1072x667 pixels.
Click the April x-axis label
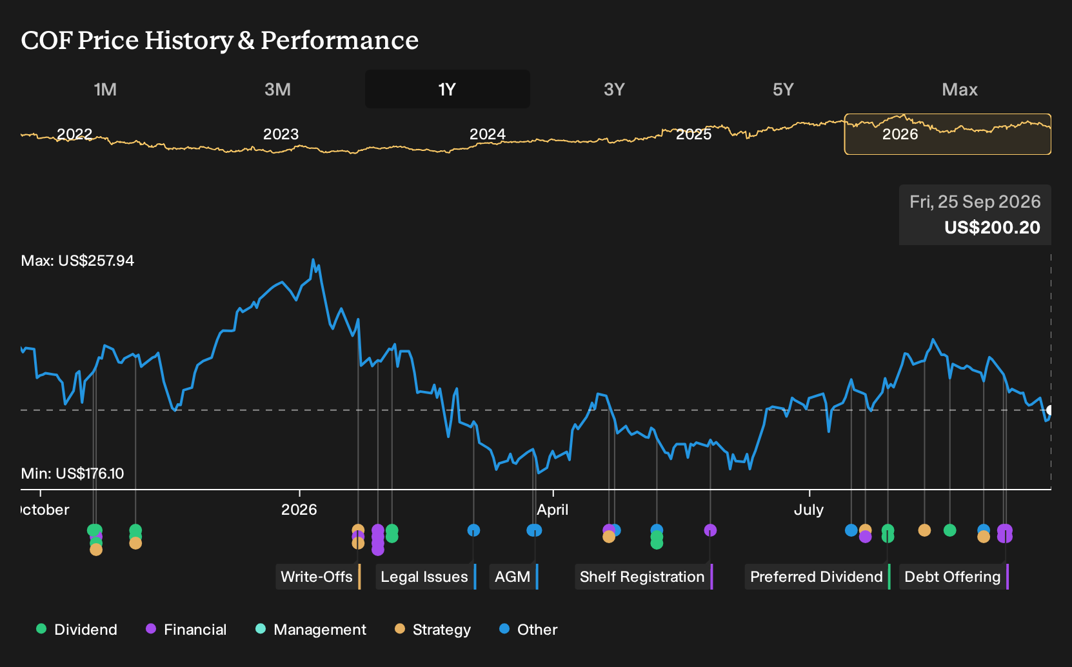click(x=553, y=510)
